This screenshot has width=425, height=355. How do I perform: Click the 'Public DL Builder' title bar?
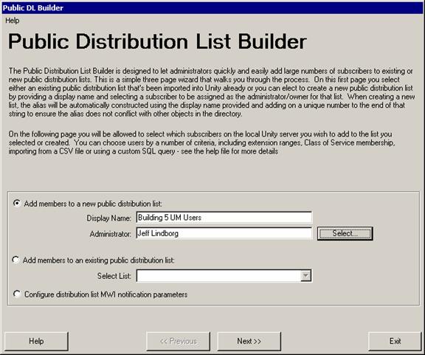212,8
